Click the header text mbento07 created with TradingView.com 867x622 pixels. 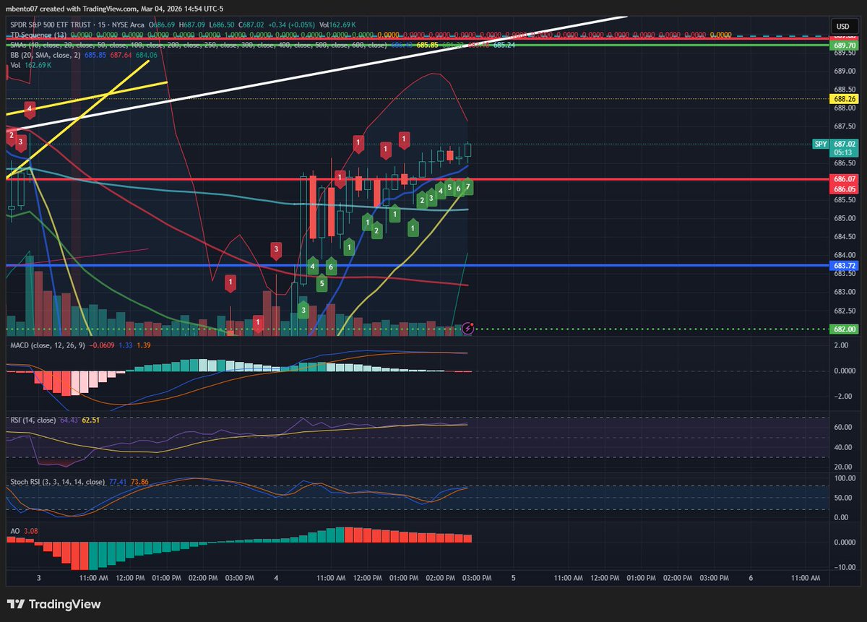[x=73, y=8]
